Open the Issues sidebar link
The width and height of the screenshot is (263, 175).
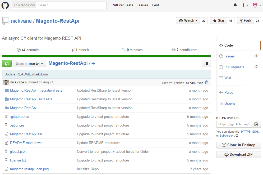229,56
